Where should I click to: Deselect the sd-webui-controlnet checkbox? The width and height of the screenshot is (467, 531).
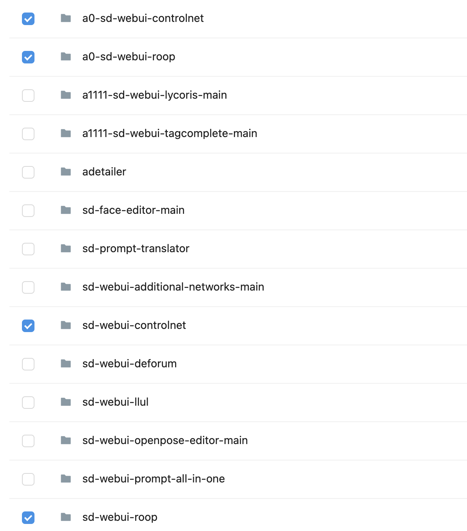click(28, 326)
